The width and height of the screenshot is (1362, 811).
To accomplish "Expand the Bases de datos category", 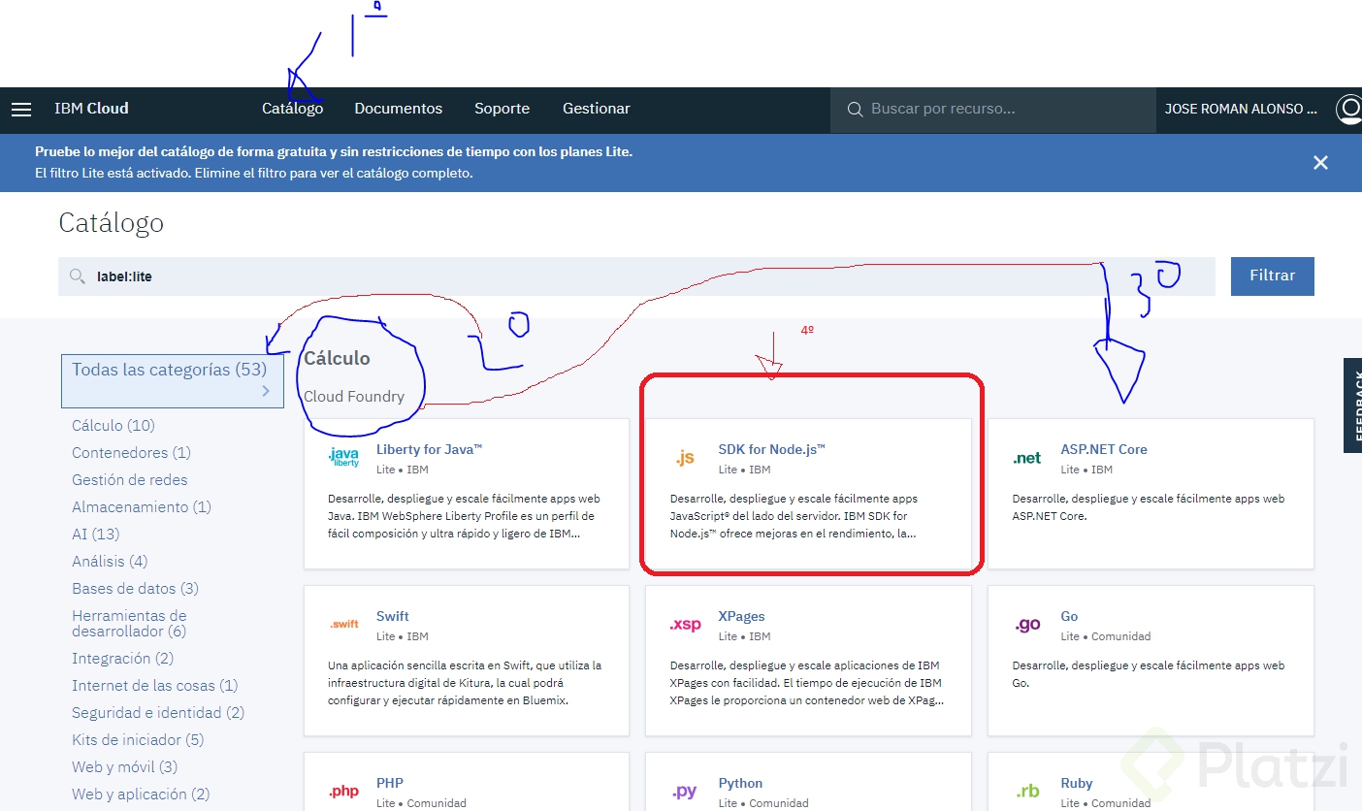I will [135, 588].
